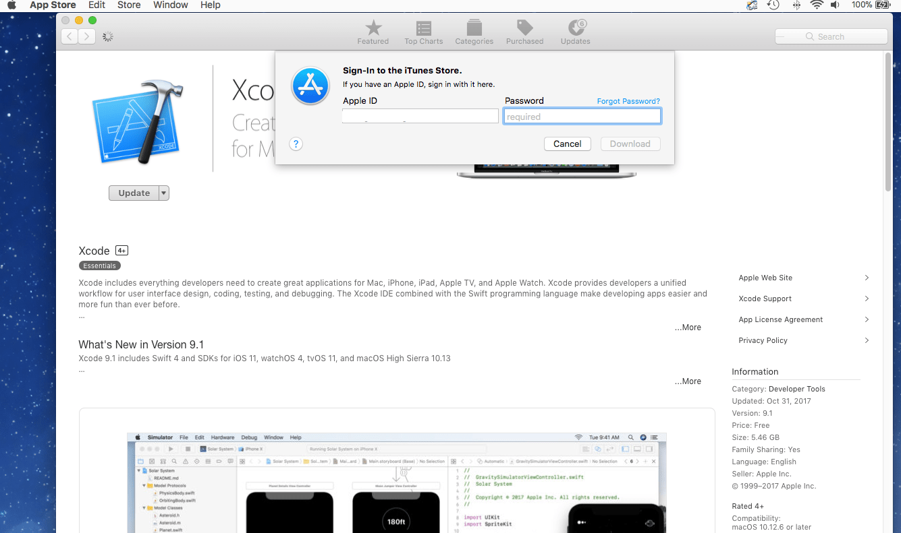This screenshot has width=901, height=533.
Task: Click the Time Machine menu bar icon
Action: point(773,5)
